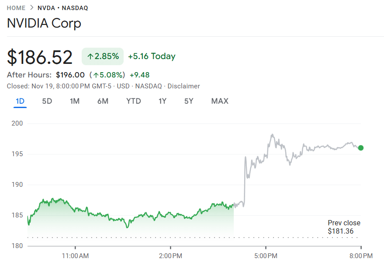The width and height of the screenshot is (384, 266).
Task: Click the $186.52 price display
Action: point(39,56)
